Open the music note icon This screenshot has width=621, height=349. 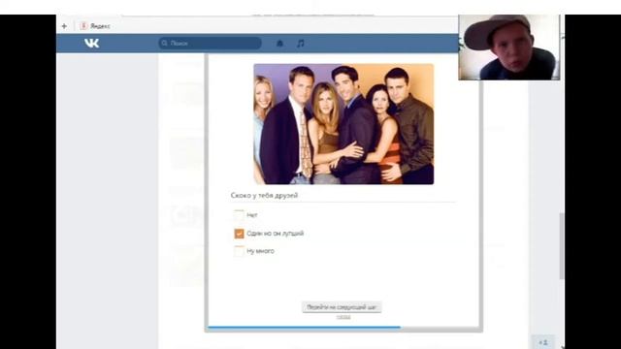[301, 43]
